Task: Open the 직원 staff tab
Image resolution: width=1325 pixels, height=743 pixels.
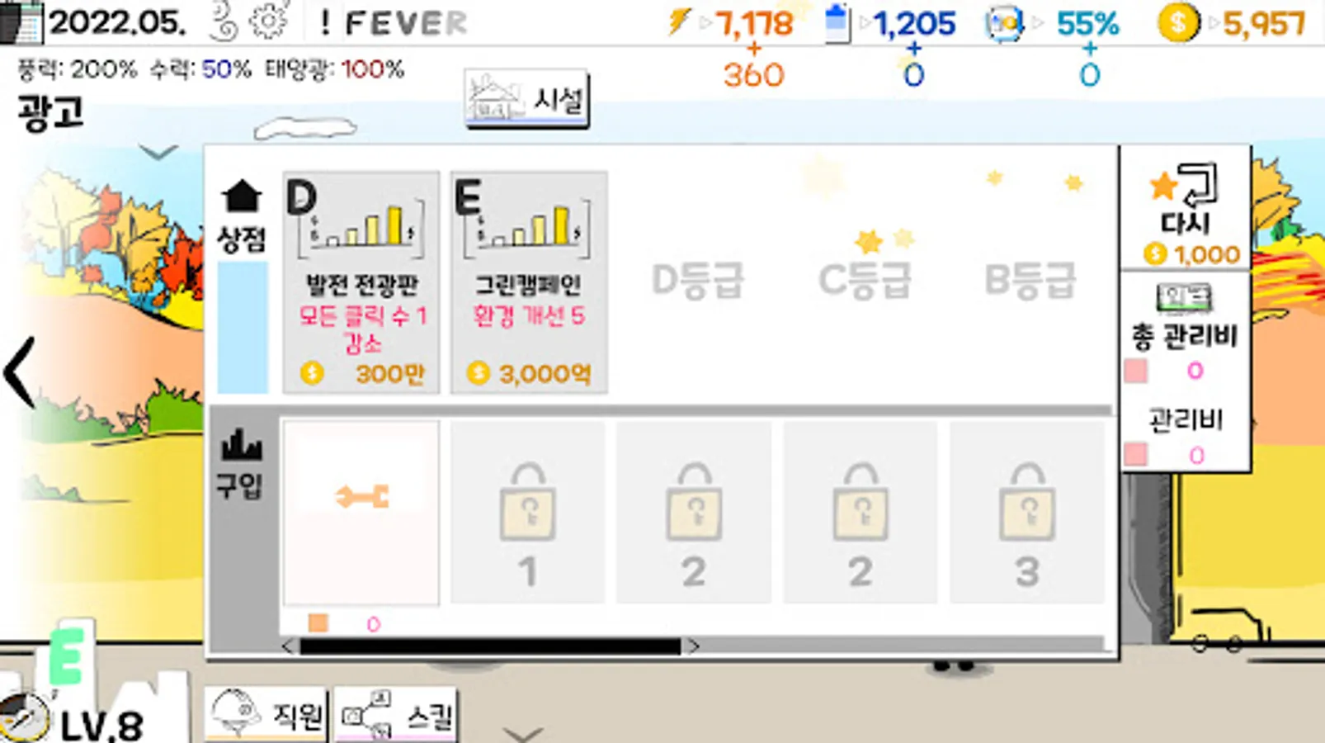Action: point(266,714)
